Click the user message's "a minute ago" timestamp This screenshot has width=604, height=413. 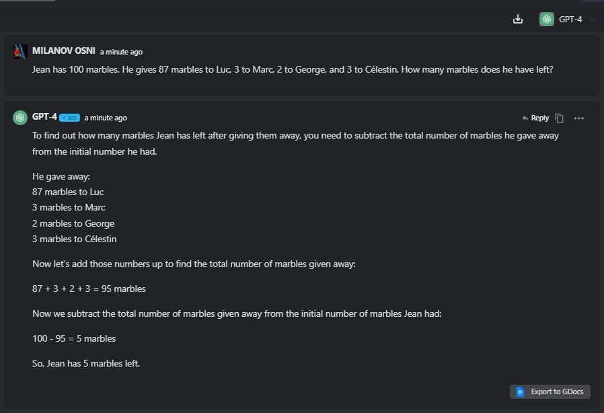point(121,52)
